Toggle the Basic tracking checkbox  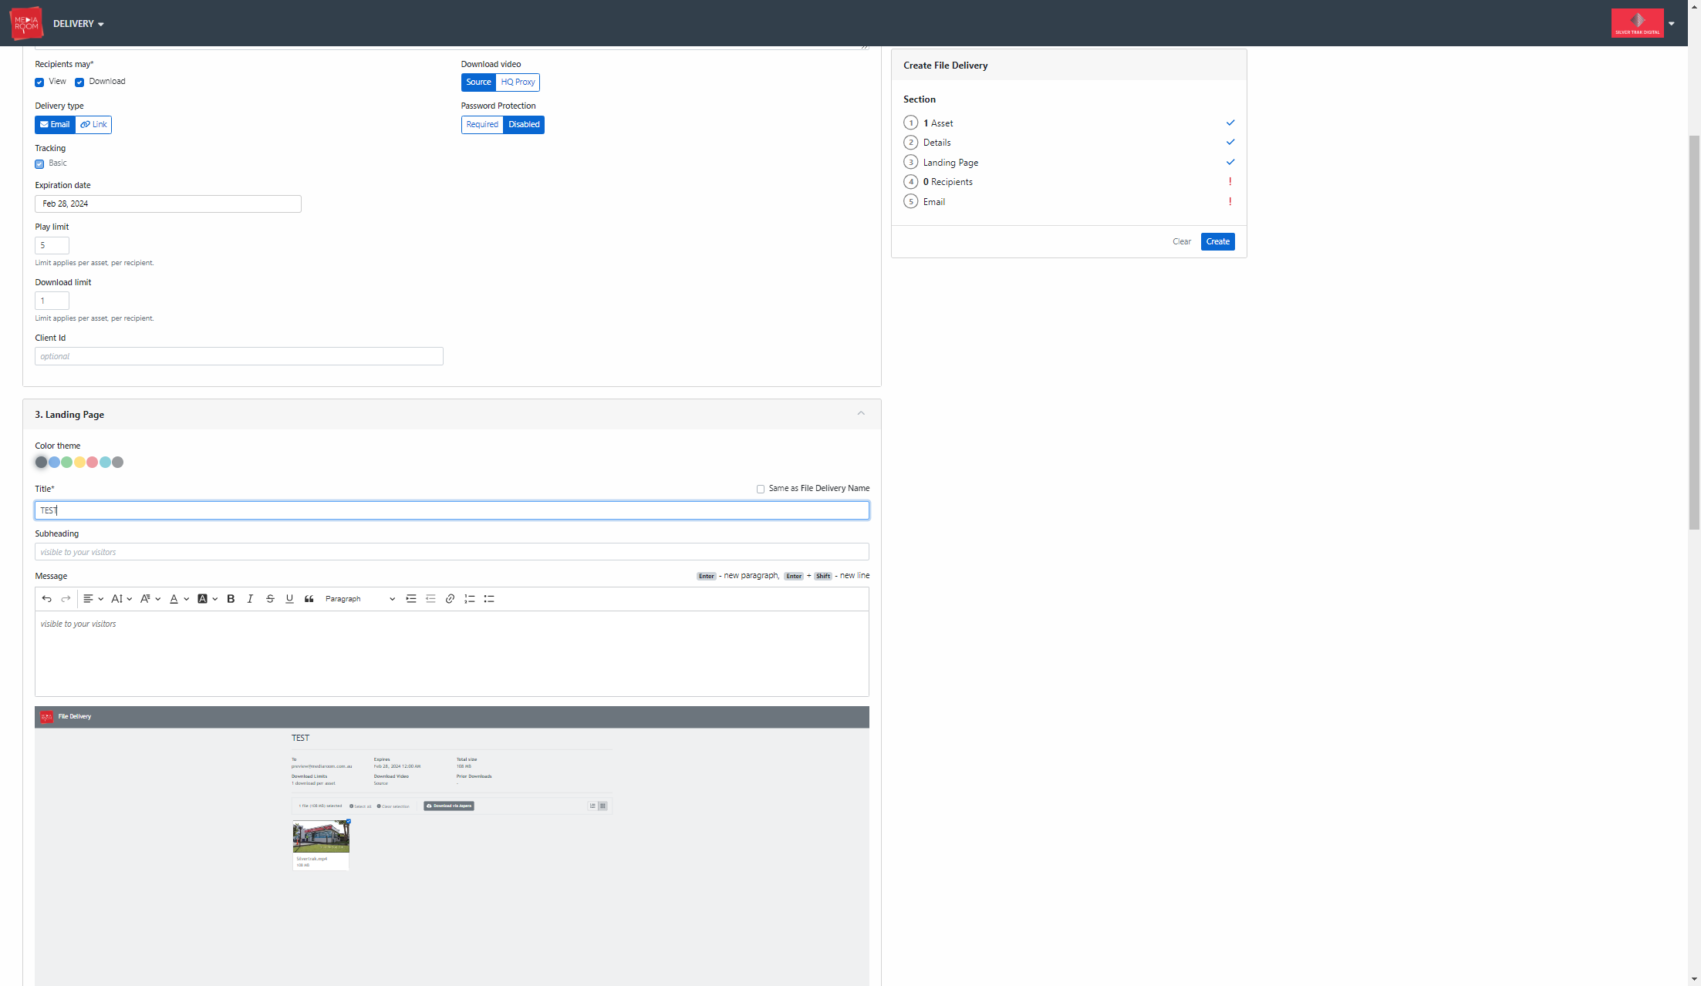point(39,164)
